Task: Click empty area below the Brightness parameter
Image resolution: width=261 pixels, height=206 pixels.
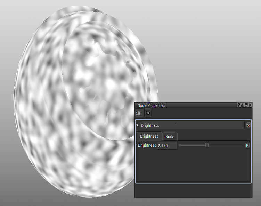Action: (x=193, y=166)
